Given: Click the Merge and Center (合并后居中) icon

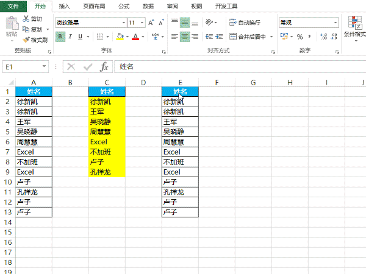Looking at the screenshot, I should pyautogui.click(x=233, y=37).
